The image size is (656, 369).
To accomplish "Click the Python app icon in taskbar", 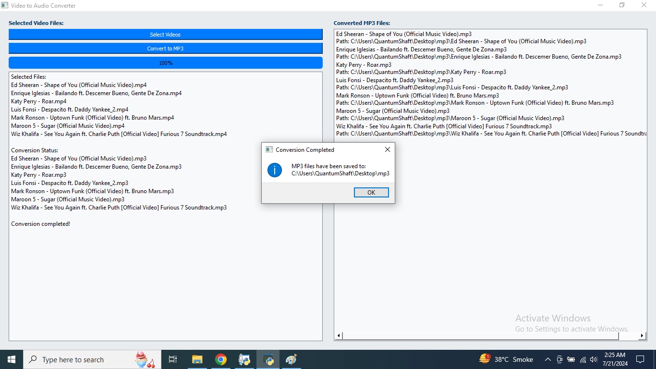I will click(x=268, y=359).
